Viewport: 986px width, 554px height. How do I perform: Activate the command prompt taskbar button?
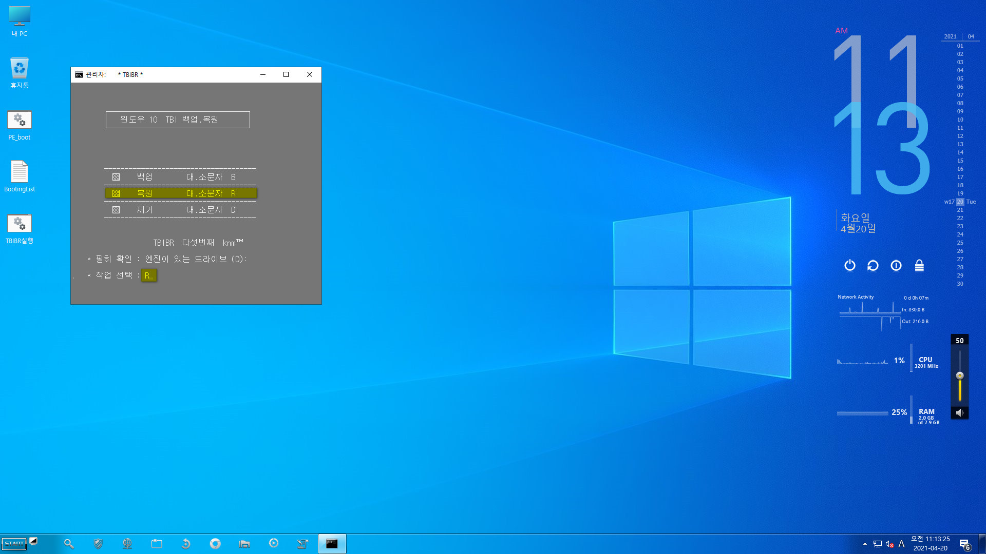pyautogui.click(x=332, y=544)
